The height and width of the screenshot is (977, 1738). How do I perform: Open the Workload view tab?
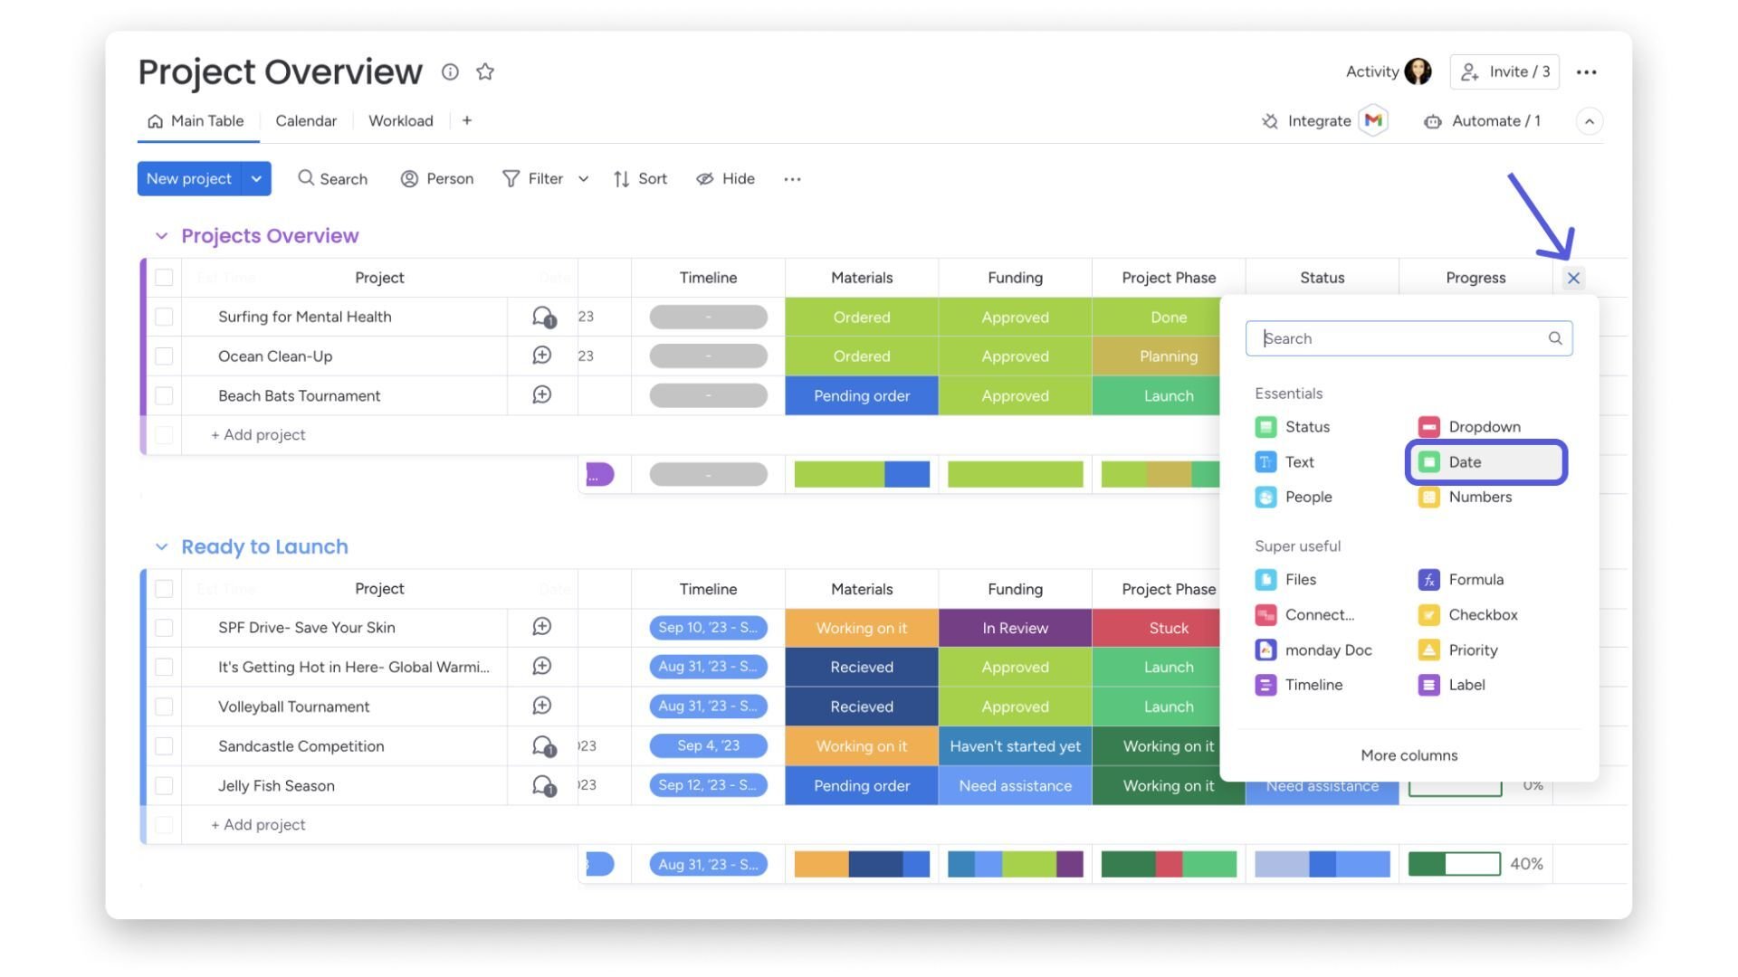tap(400, 121)
